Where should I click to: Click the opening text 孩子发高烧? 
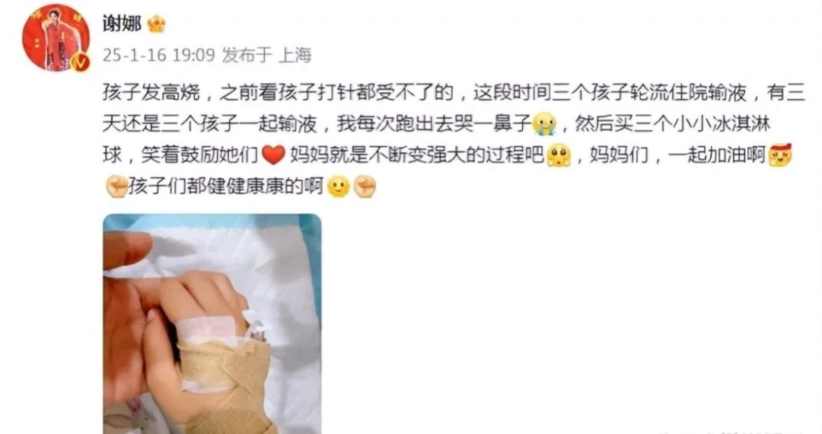151,93
